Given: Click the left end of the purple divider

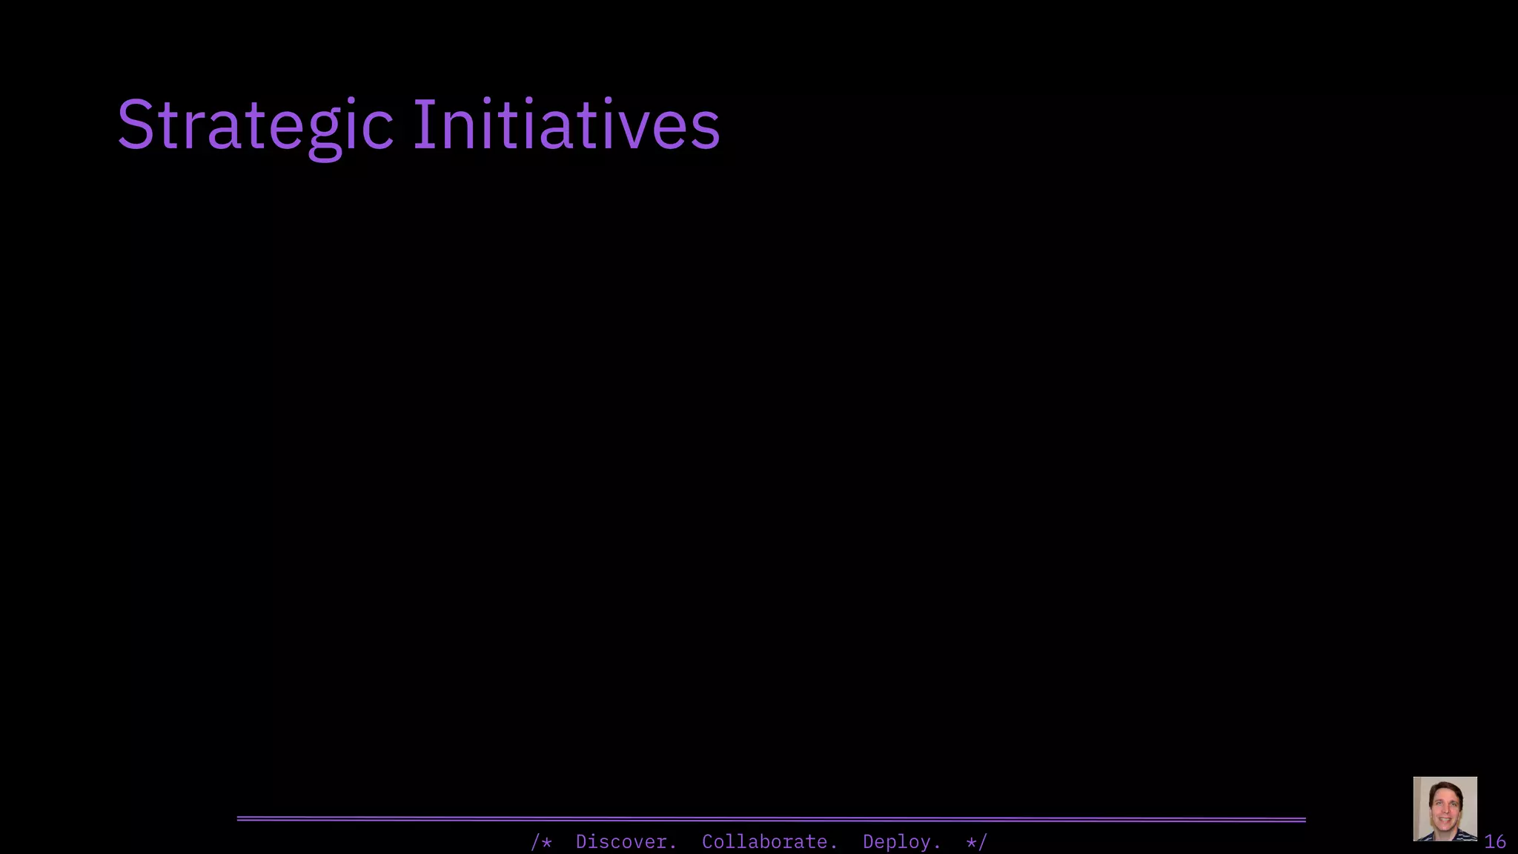Looking at the screenshot, I should tap(242, 818).
